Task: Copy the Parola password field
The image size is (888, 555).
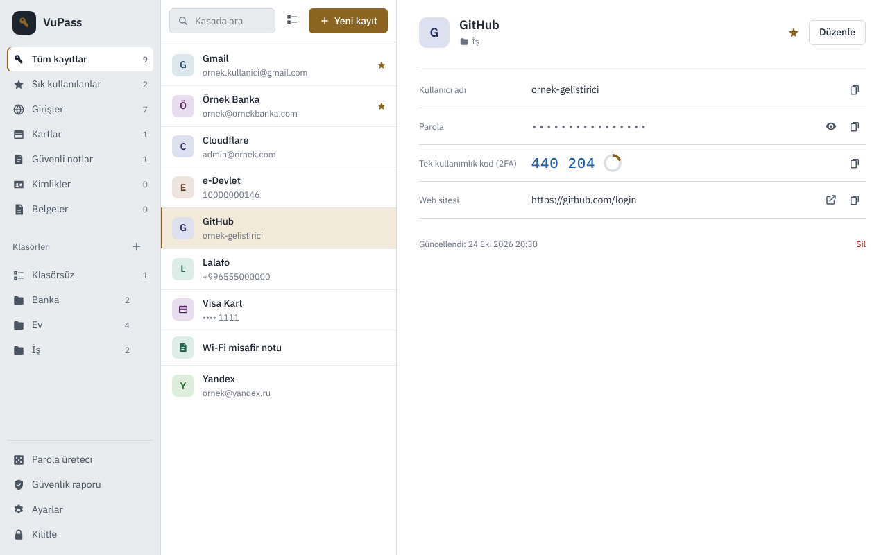Action: pyautogui.click(x=855, y=126)
